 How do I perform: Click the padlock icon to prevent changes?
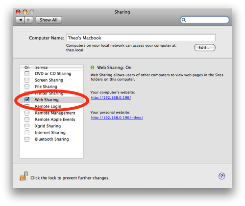click(x=24, y=176)
